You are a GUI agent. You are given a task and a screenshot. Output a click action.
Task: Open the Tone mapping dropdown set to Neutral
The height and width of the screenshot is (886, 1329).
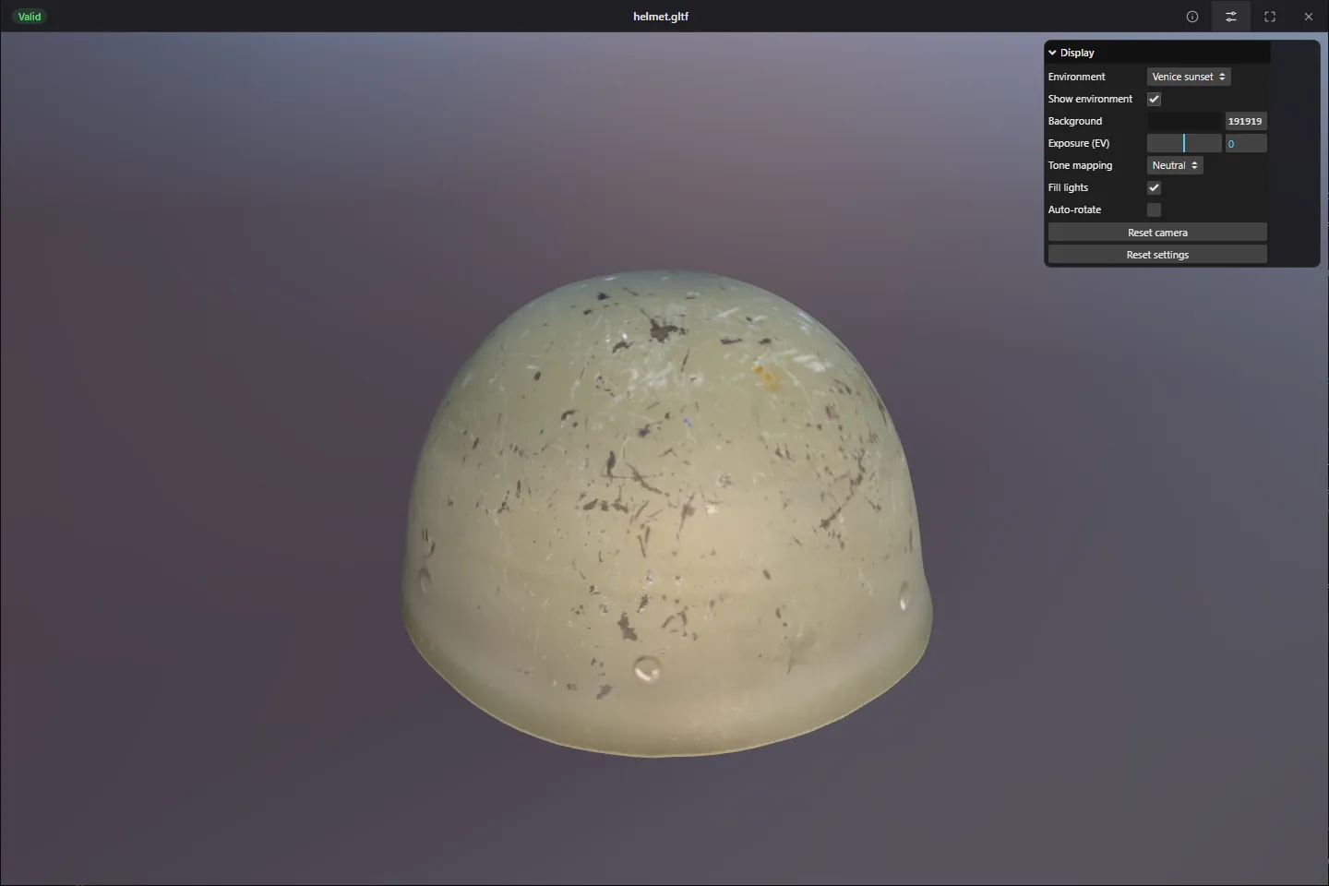pyautogui.click(x=1175, y=165)
